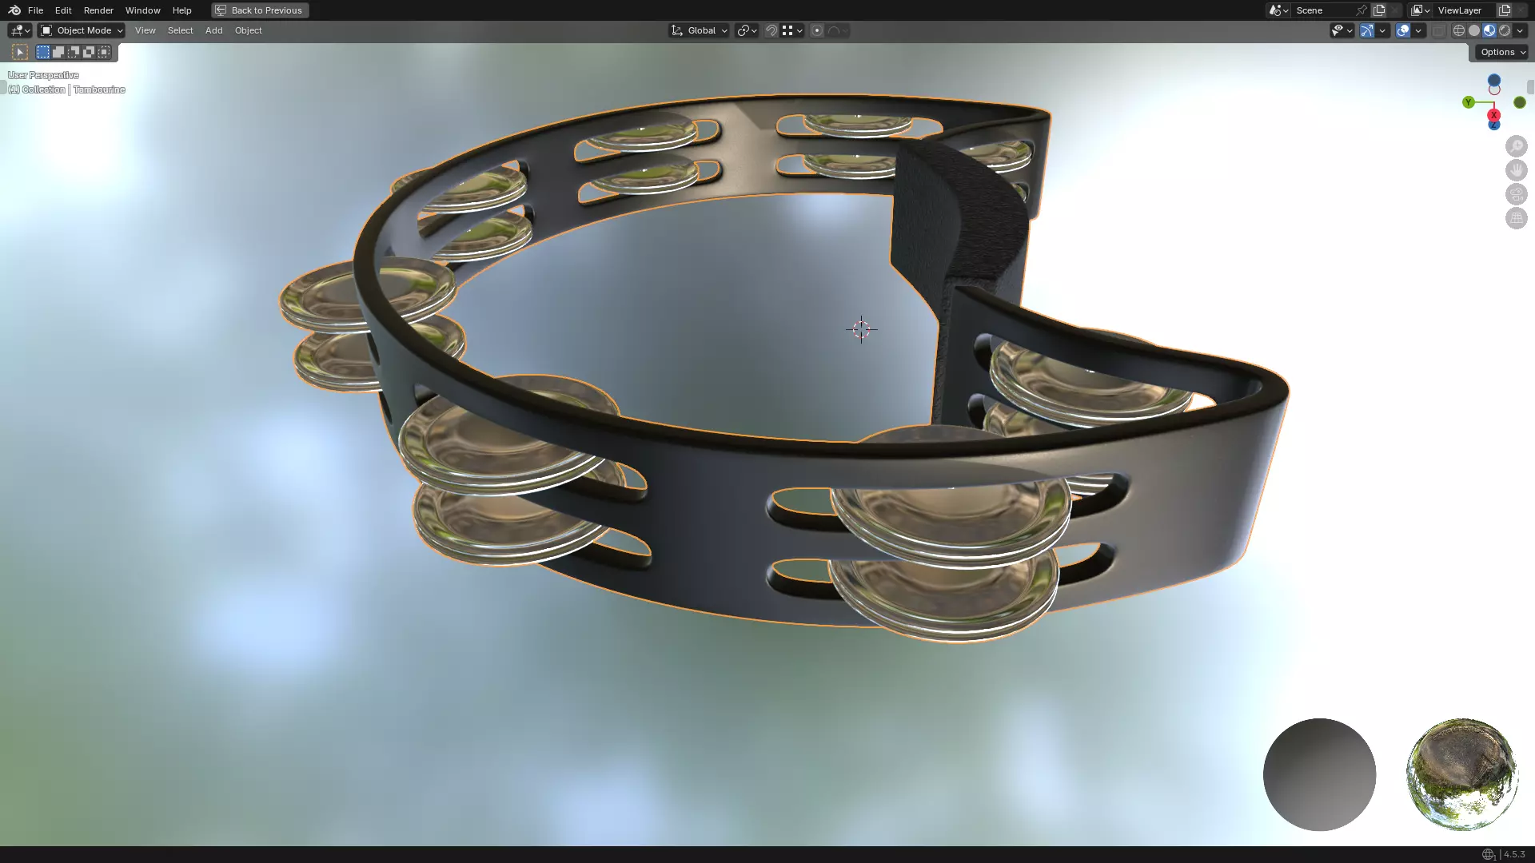
Task: Click the HDRI environment preview sphere
Action: (1461, 774)
